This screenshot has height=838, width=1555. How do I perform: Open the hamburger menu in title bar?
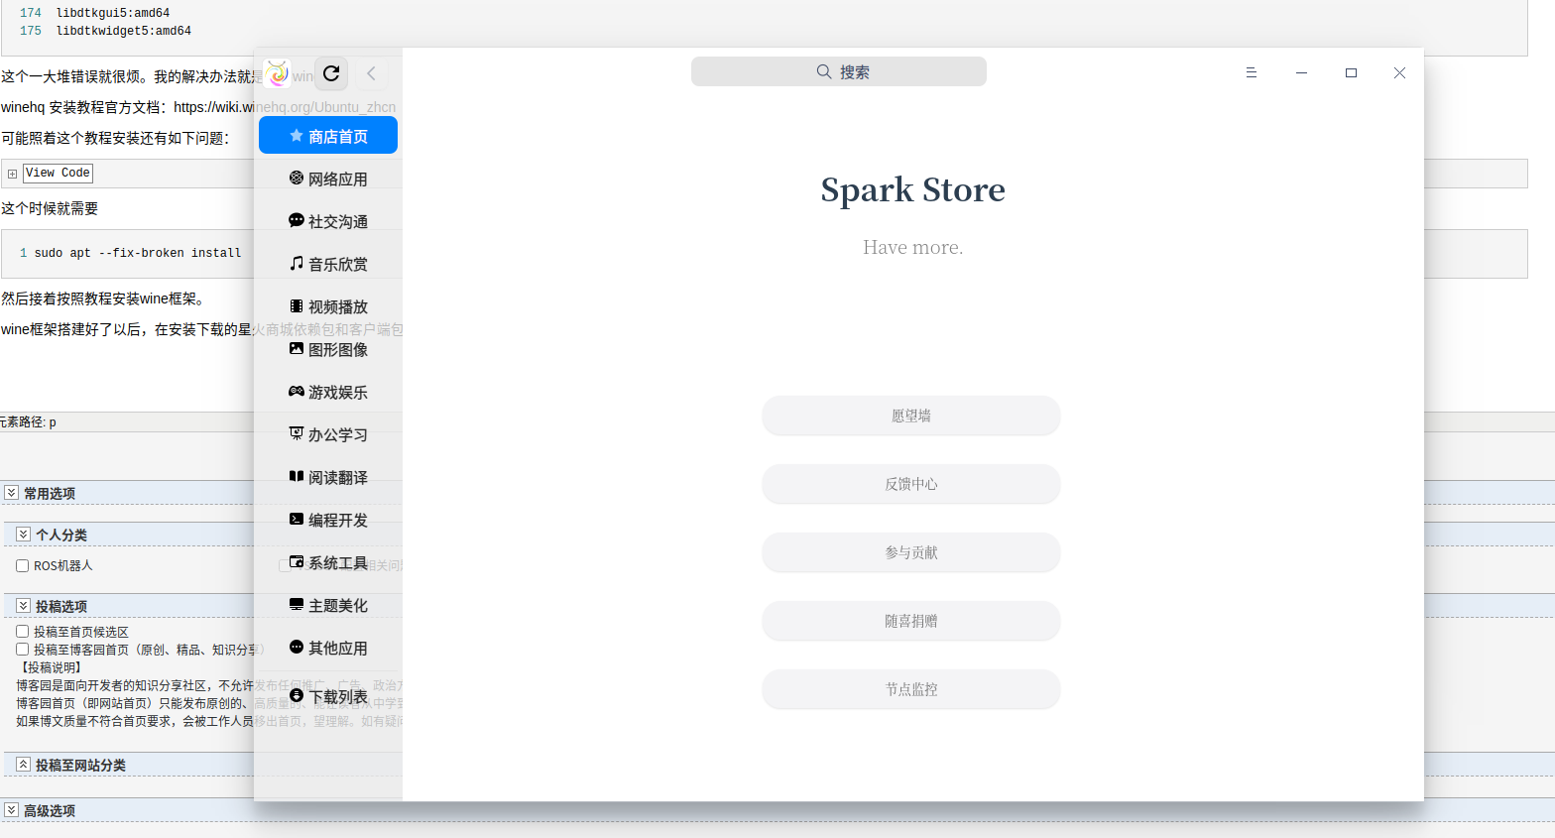pyautogui.click(x=1252, y=72)
